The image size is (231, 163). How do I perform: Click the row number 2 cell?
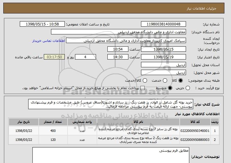[214, 140]
